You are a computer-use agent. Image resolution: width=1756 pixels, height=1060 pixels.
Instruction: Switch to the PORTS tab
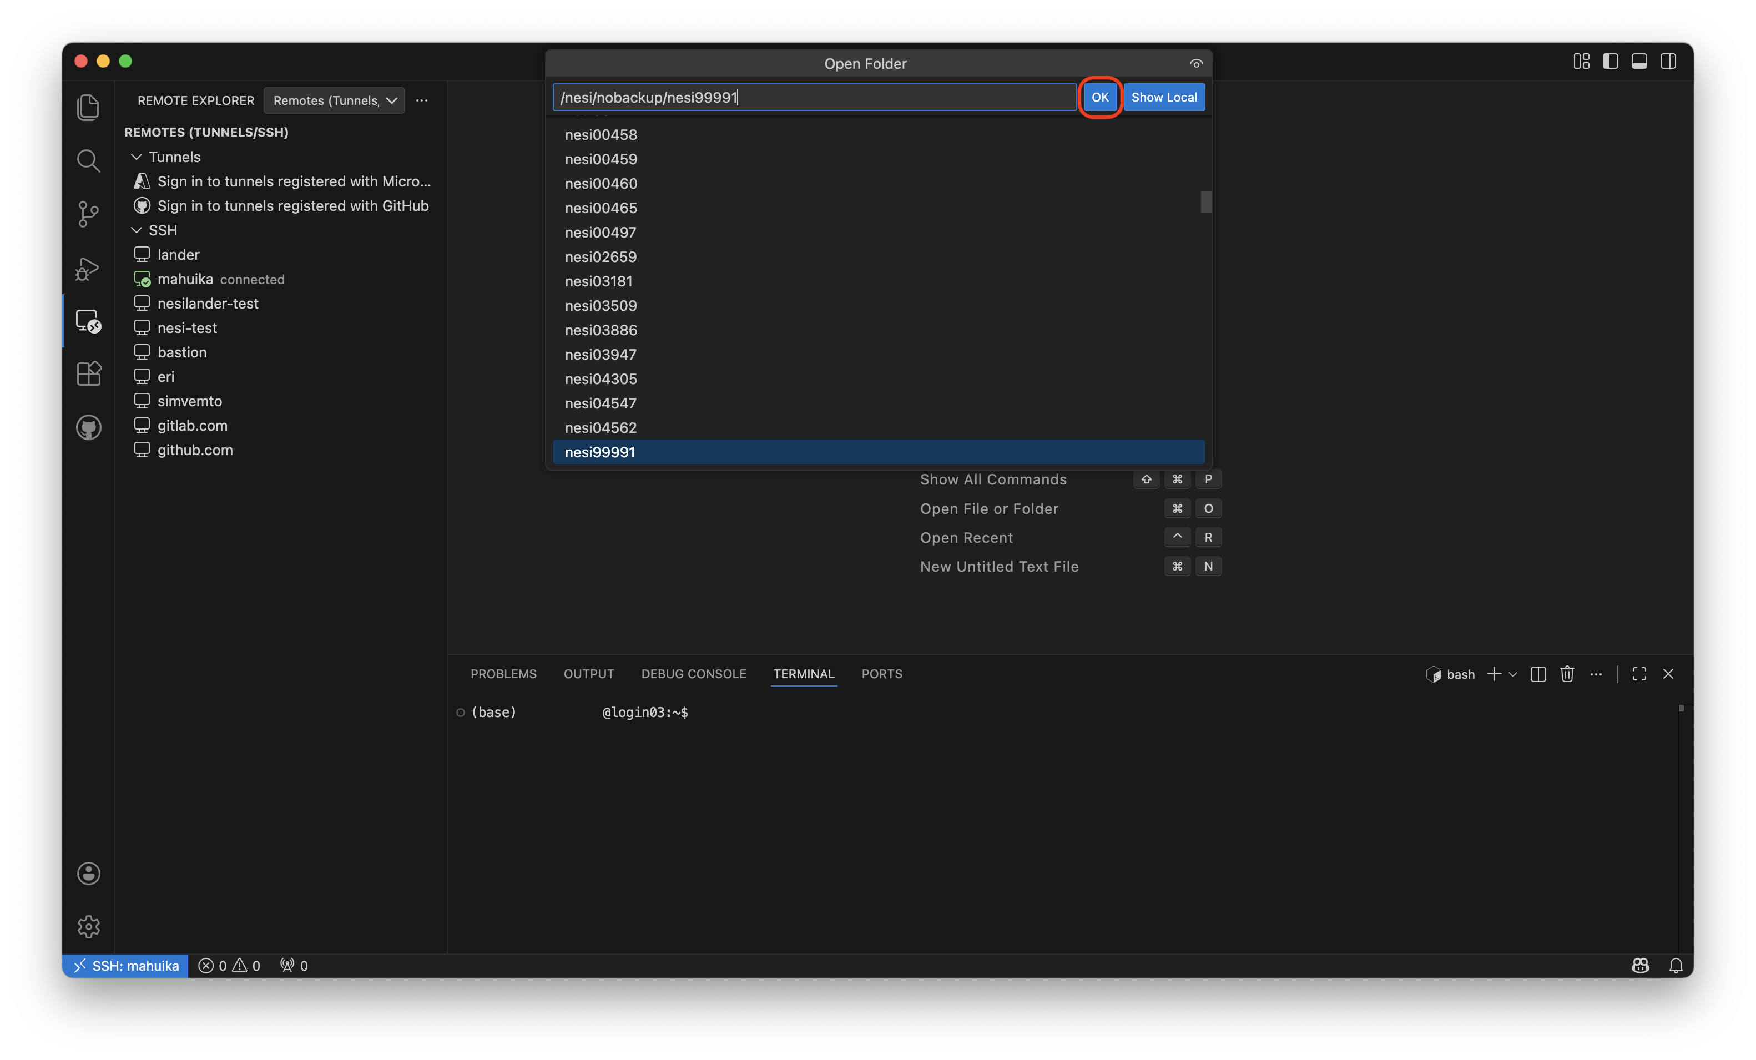click(881, 674)
